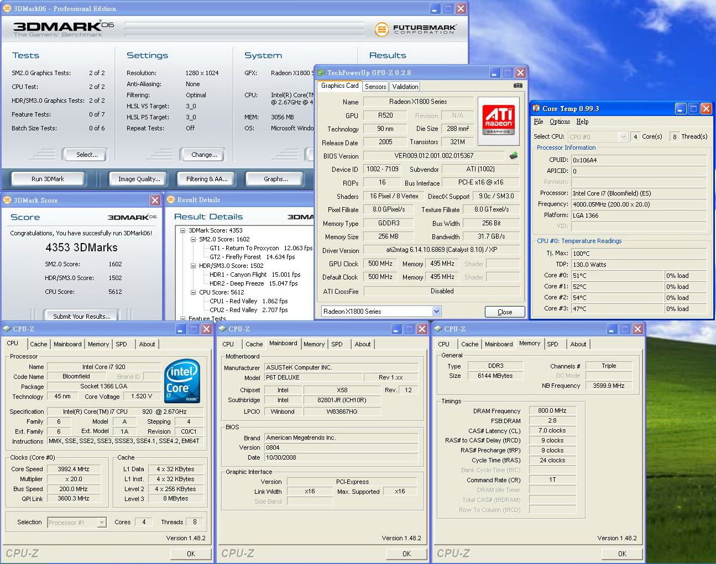The image size is (716, 564).
Task: Click the GPU-Z screenshot camera icon
Action: (x=518, y=86)
